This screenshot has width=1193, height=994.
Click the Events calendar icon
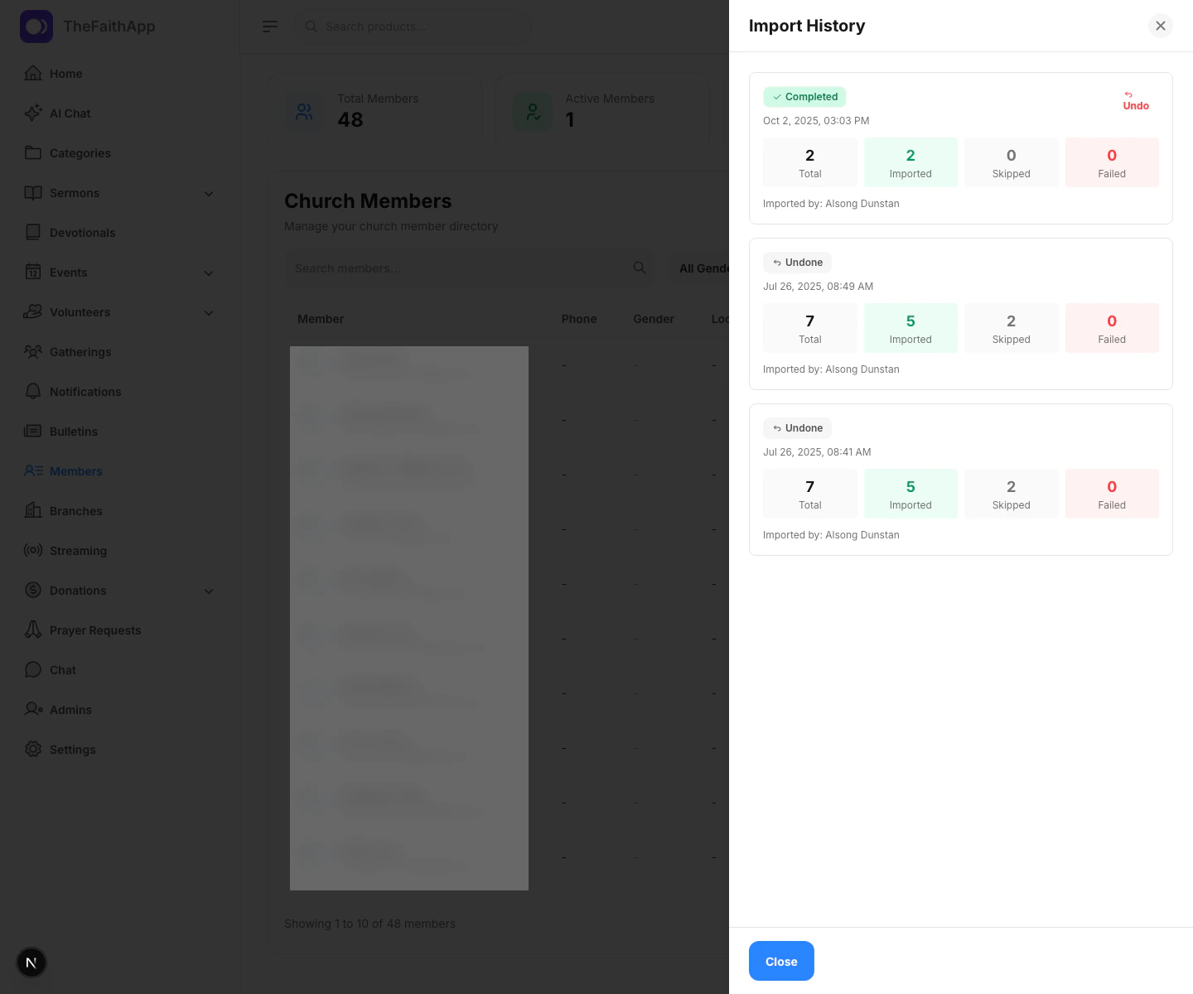tap(33, 272)
